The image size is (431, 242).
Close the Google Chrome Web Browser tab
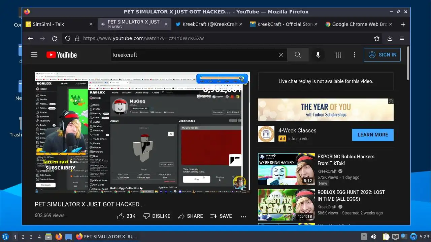390,24
